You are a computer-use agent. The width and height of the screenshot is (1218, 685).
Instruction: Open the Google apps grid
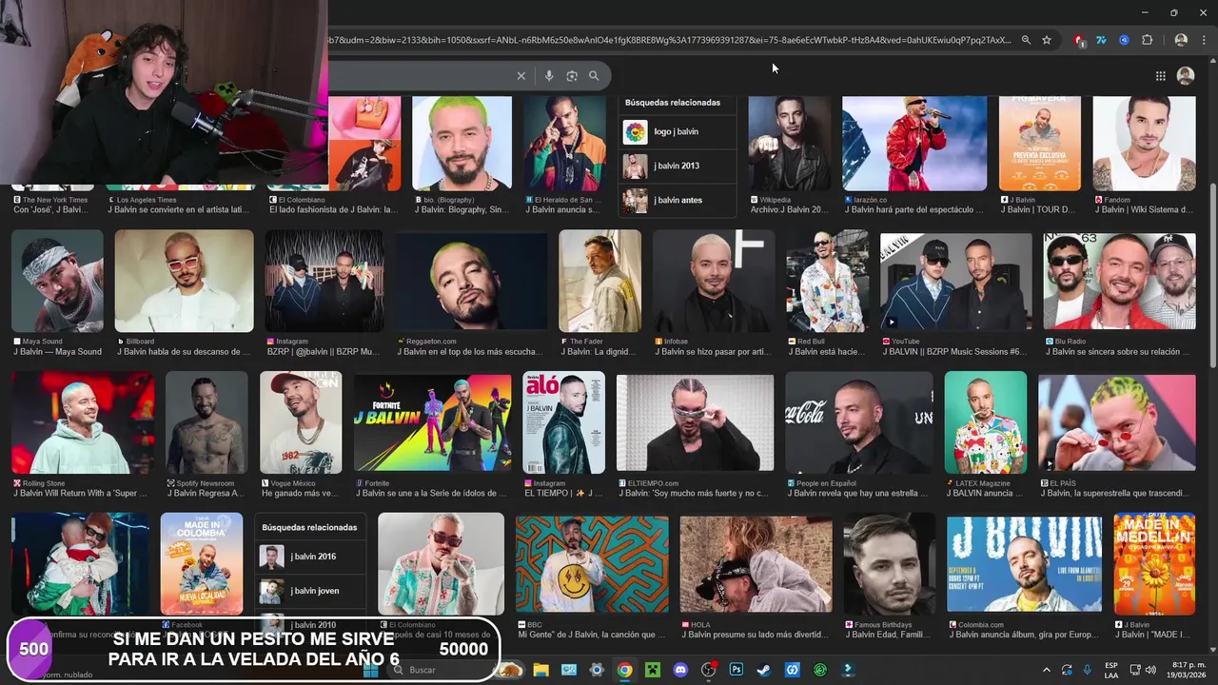[1161, 76]
